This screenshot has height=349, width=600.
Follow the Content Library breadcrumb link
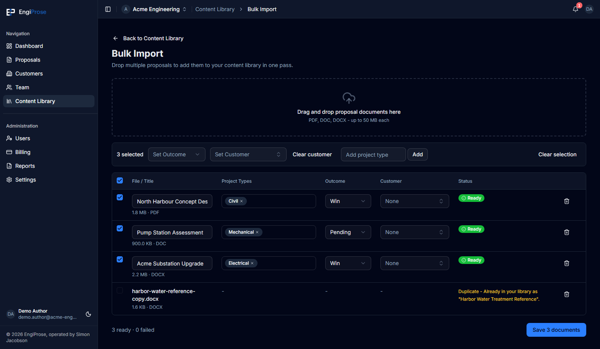215,9
